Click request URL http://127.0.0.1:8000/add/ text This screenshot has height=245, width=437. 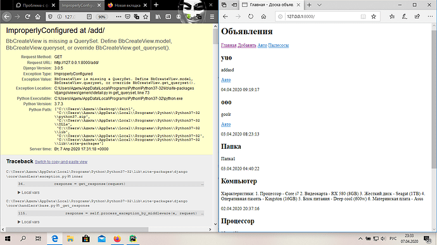coord(77,63)
